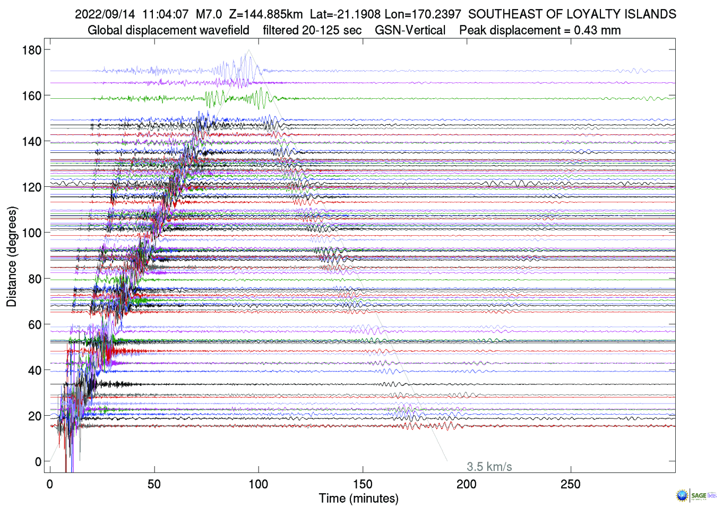Click the SOUTHEAST OF LOYALTY ISLANDS title text
This screenshot has height=507, width=723.
pos(572,14)
